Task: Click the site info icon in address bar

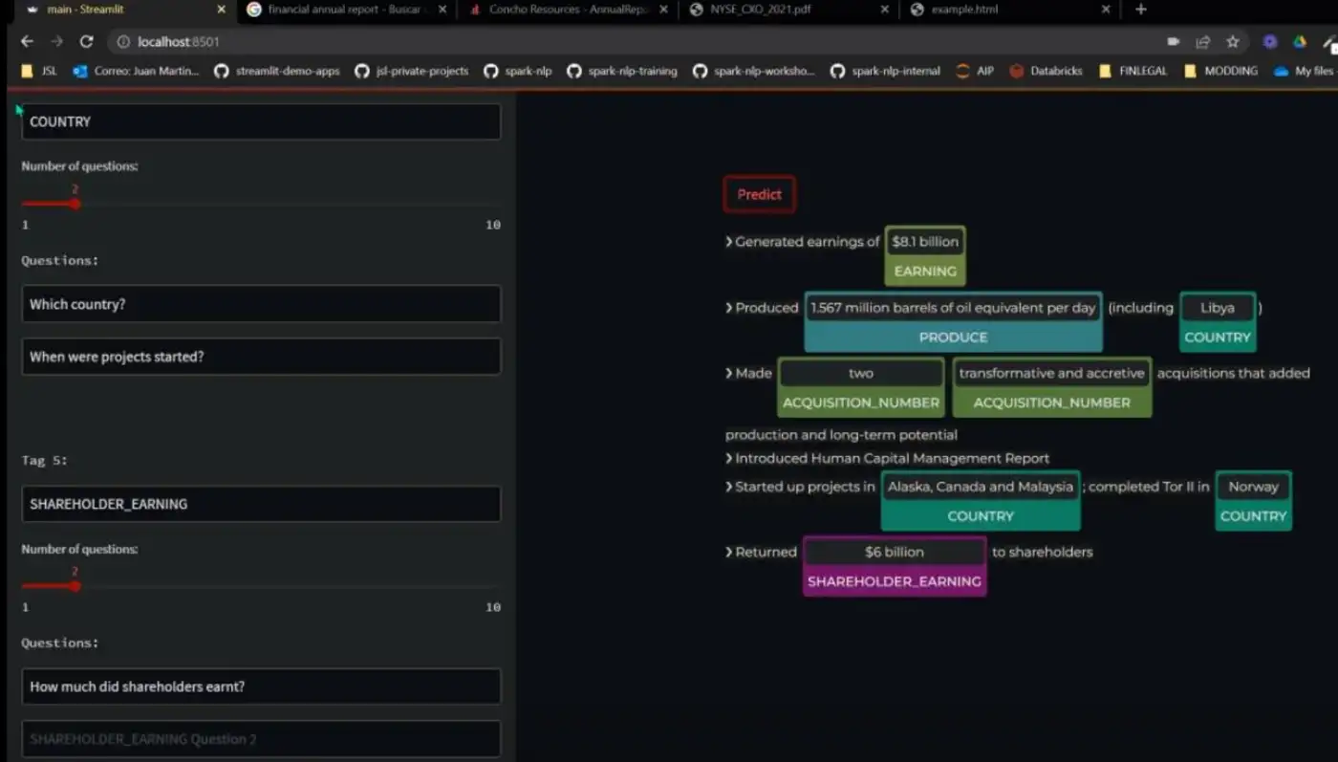Action: point(123,41)
